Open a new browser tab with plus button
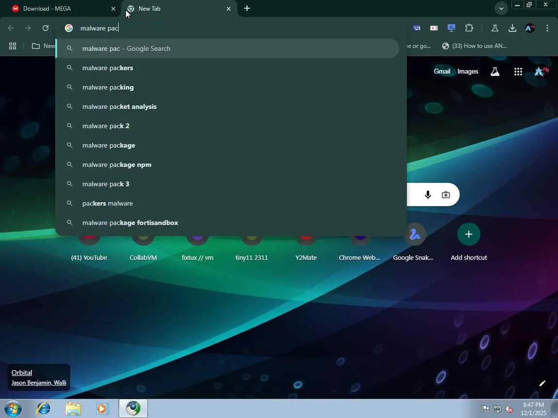Image resolution: width=558 pixels, height=418 pixels. pyautogui.click(x=247, y=8)
